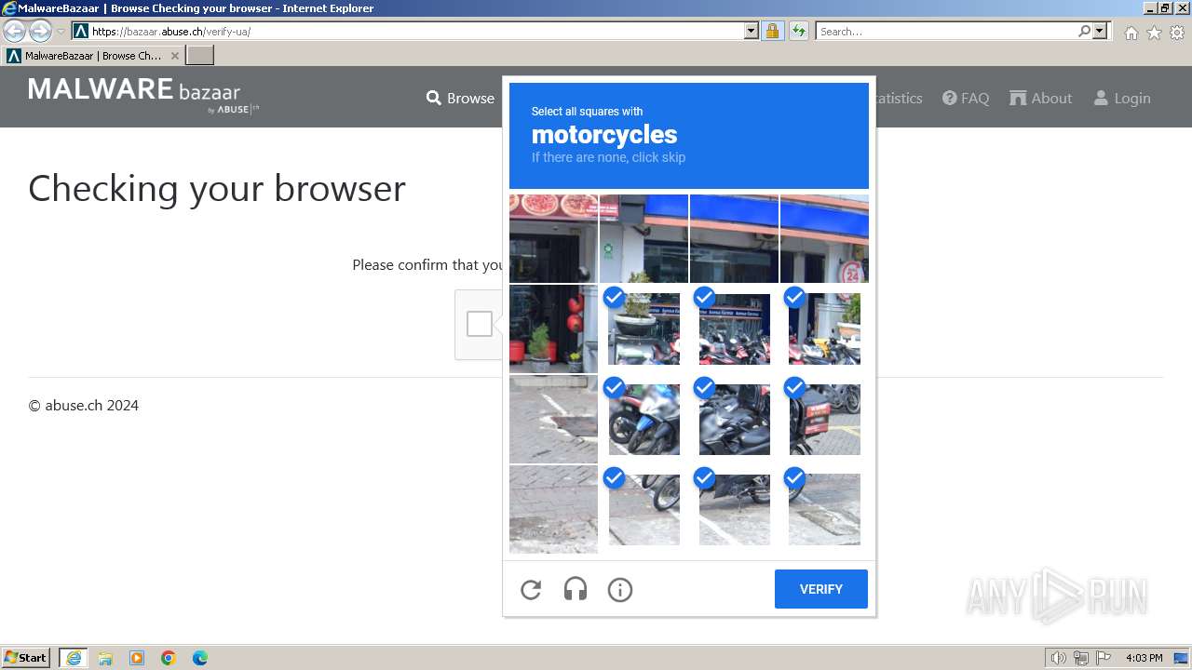Deselect the plant pot and motorcycle tile
This screenshot has height=670, width=1192.
pos(644,328)
